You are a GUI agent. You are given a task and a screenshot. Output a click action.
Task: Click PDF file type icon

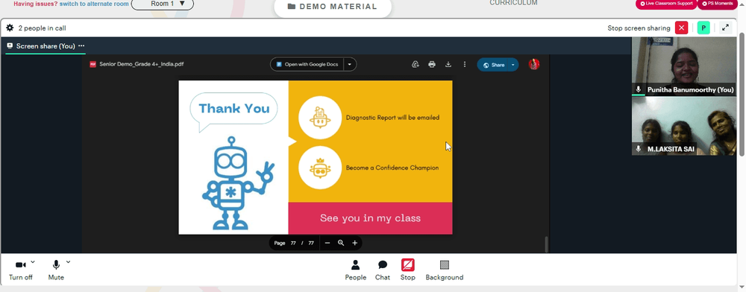tap(93, 65)
